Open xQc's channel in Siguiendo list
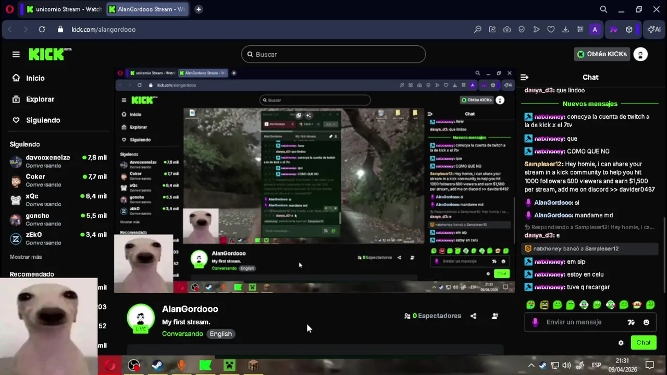667x375 pixels. click(x=58, y=200)
